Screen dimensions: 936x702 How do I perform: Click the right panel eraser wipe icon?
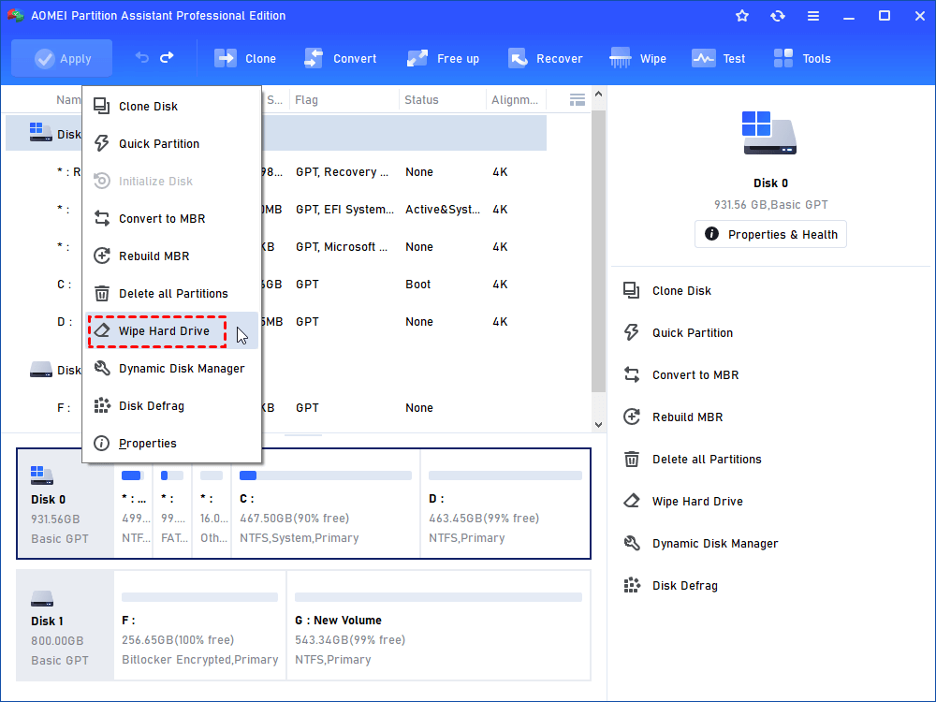click(x=632, y=501)
